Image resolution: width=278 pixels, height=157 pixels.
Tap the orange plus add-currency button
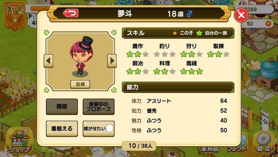(268, 23)
